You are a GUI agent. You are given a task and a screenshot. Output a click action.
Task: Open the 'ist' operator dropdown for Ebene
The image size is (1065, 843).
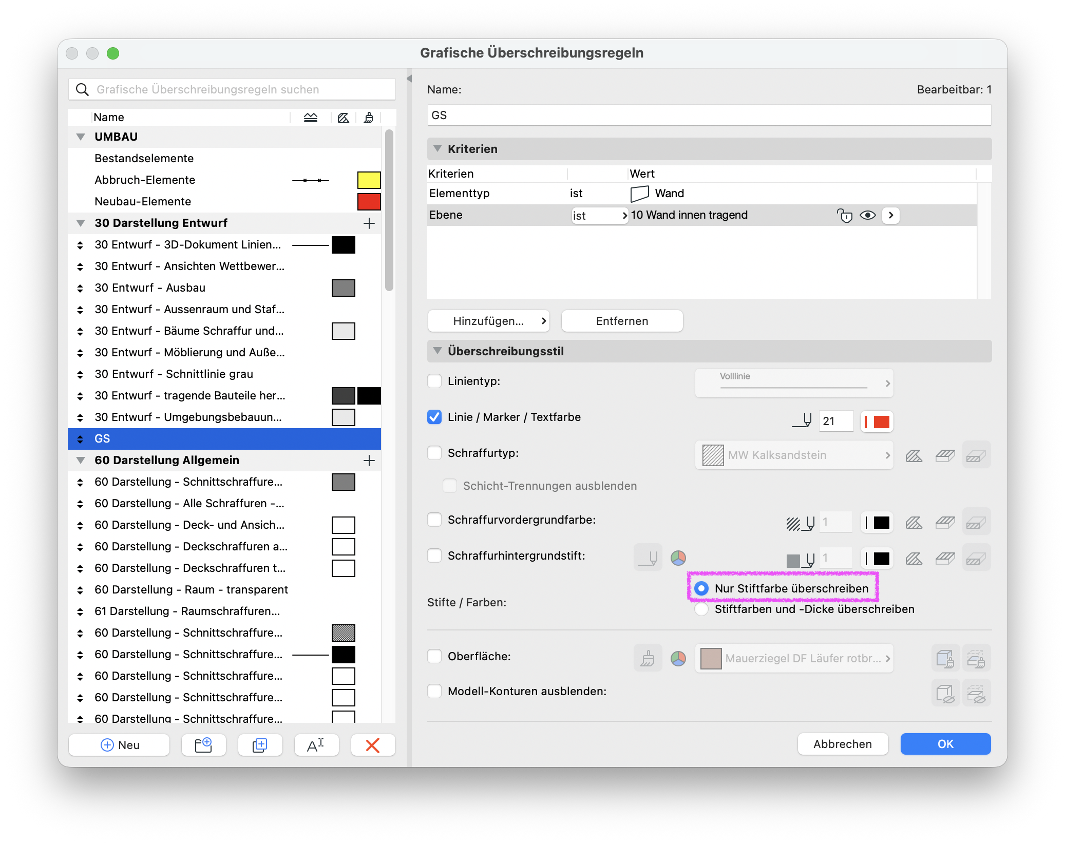[600, 216]
